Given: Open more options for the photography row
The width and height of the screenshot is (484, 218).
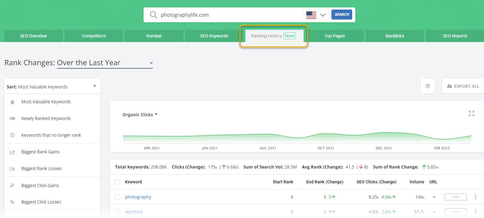Looking at the screenshot, I should (x=475, y=197).
